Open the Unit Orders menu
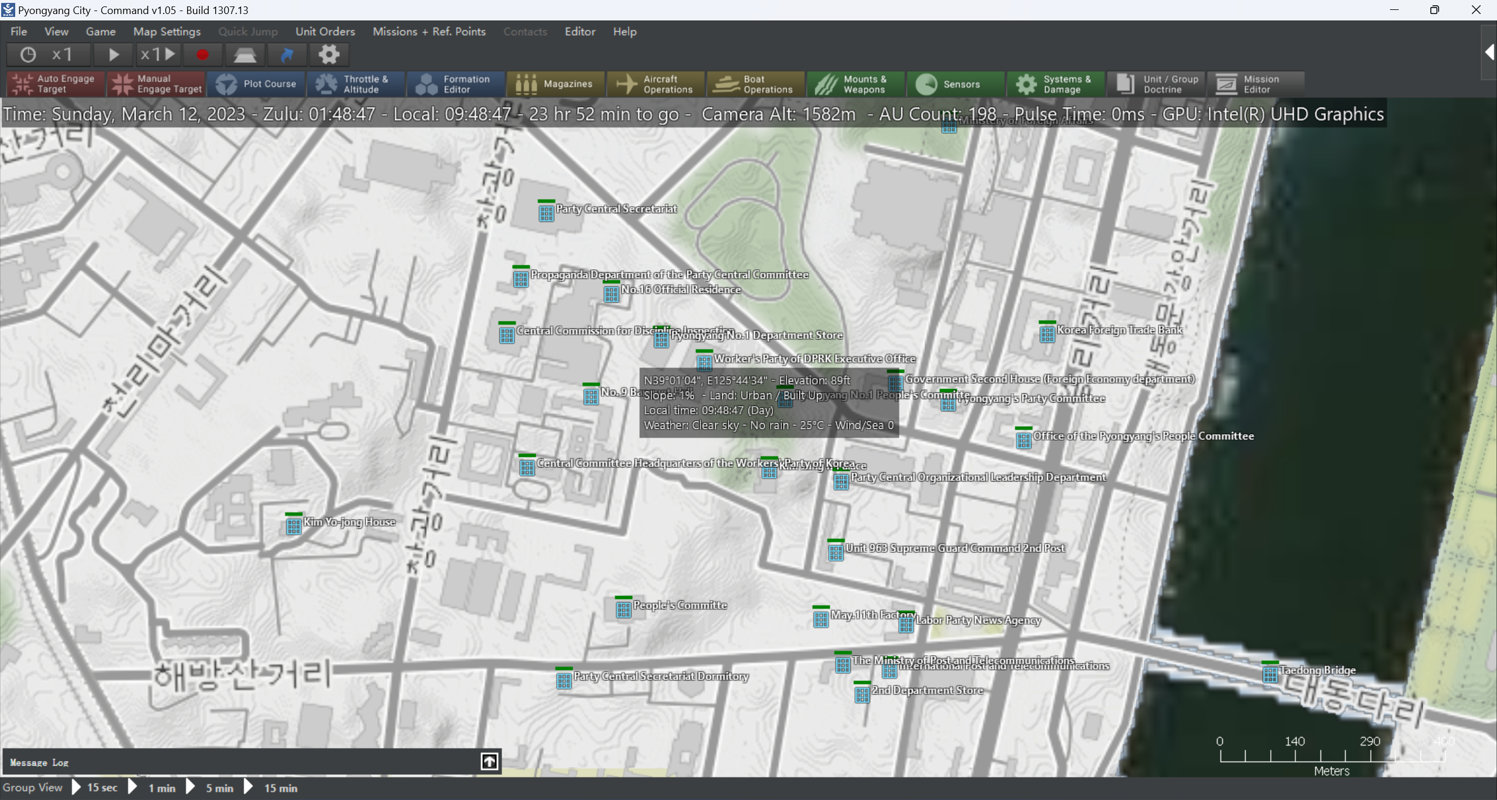The height and width of the screenshot is (800, 1497). coord(325,32)
